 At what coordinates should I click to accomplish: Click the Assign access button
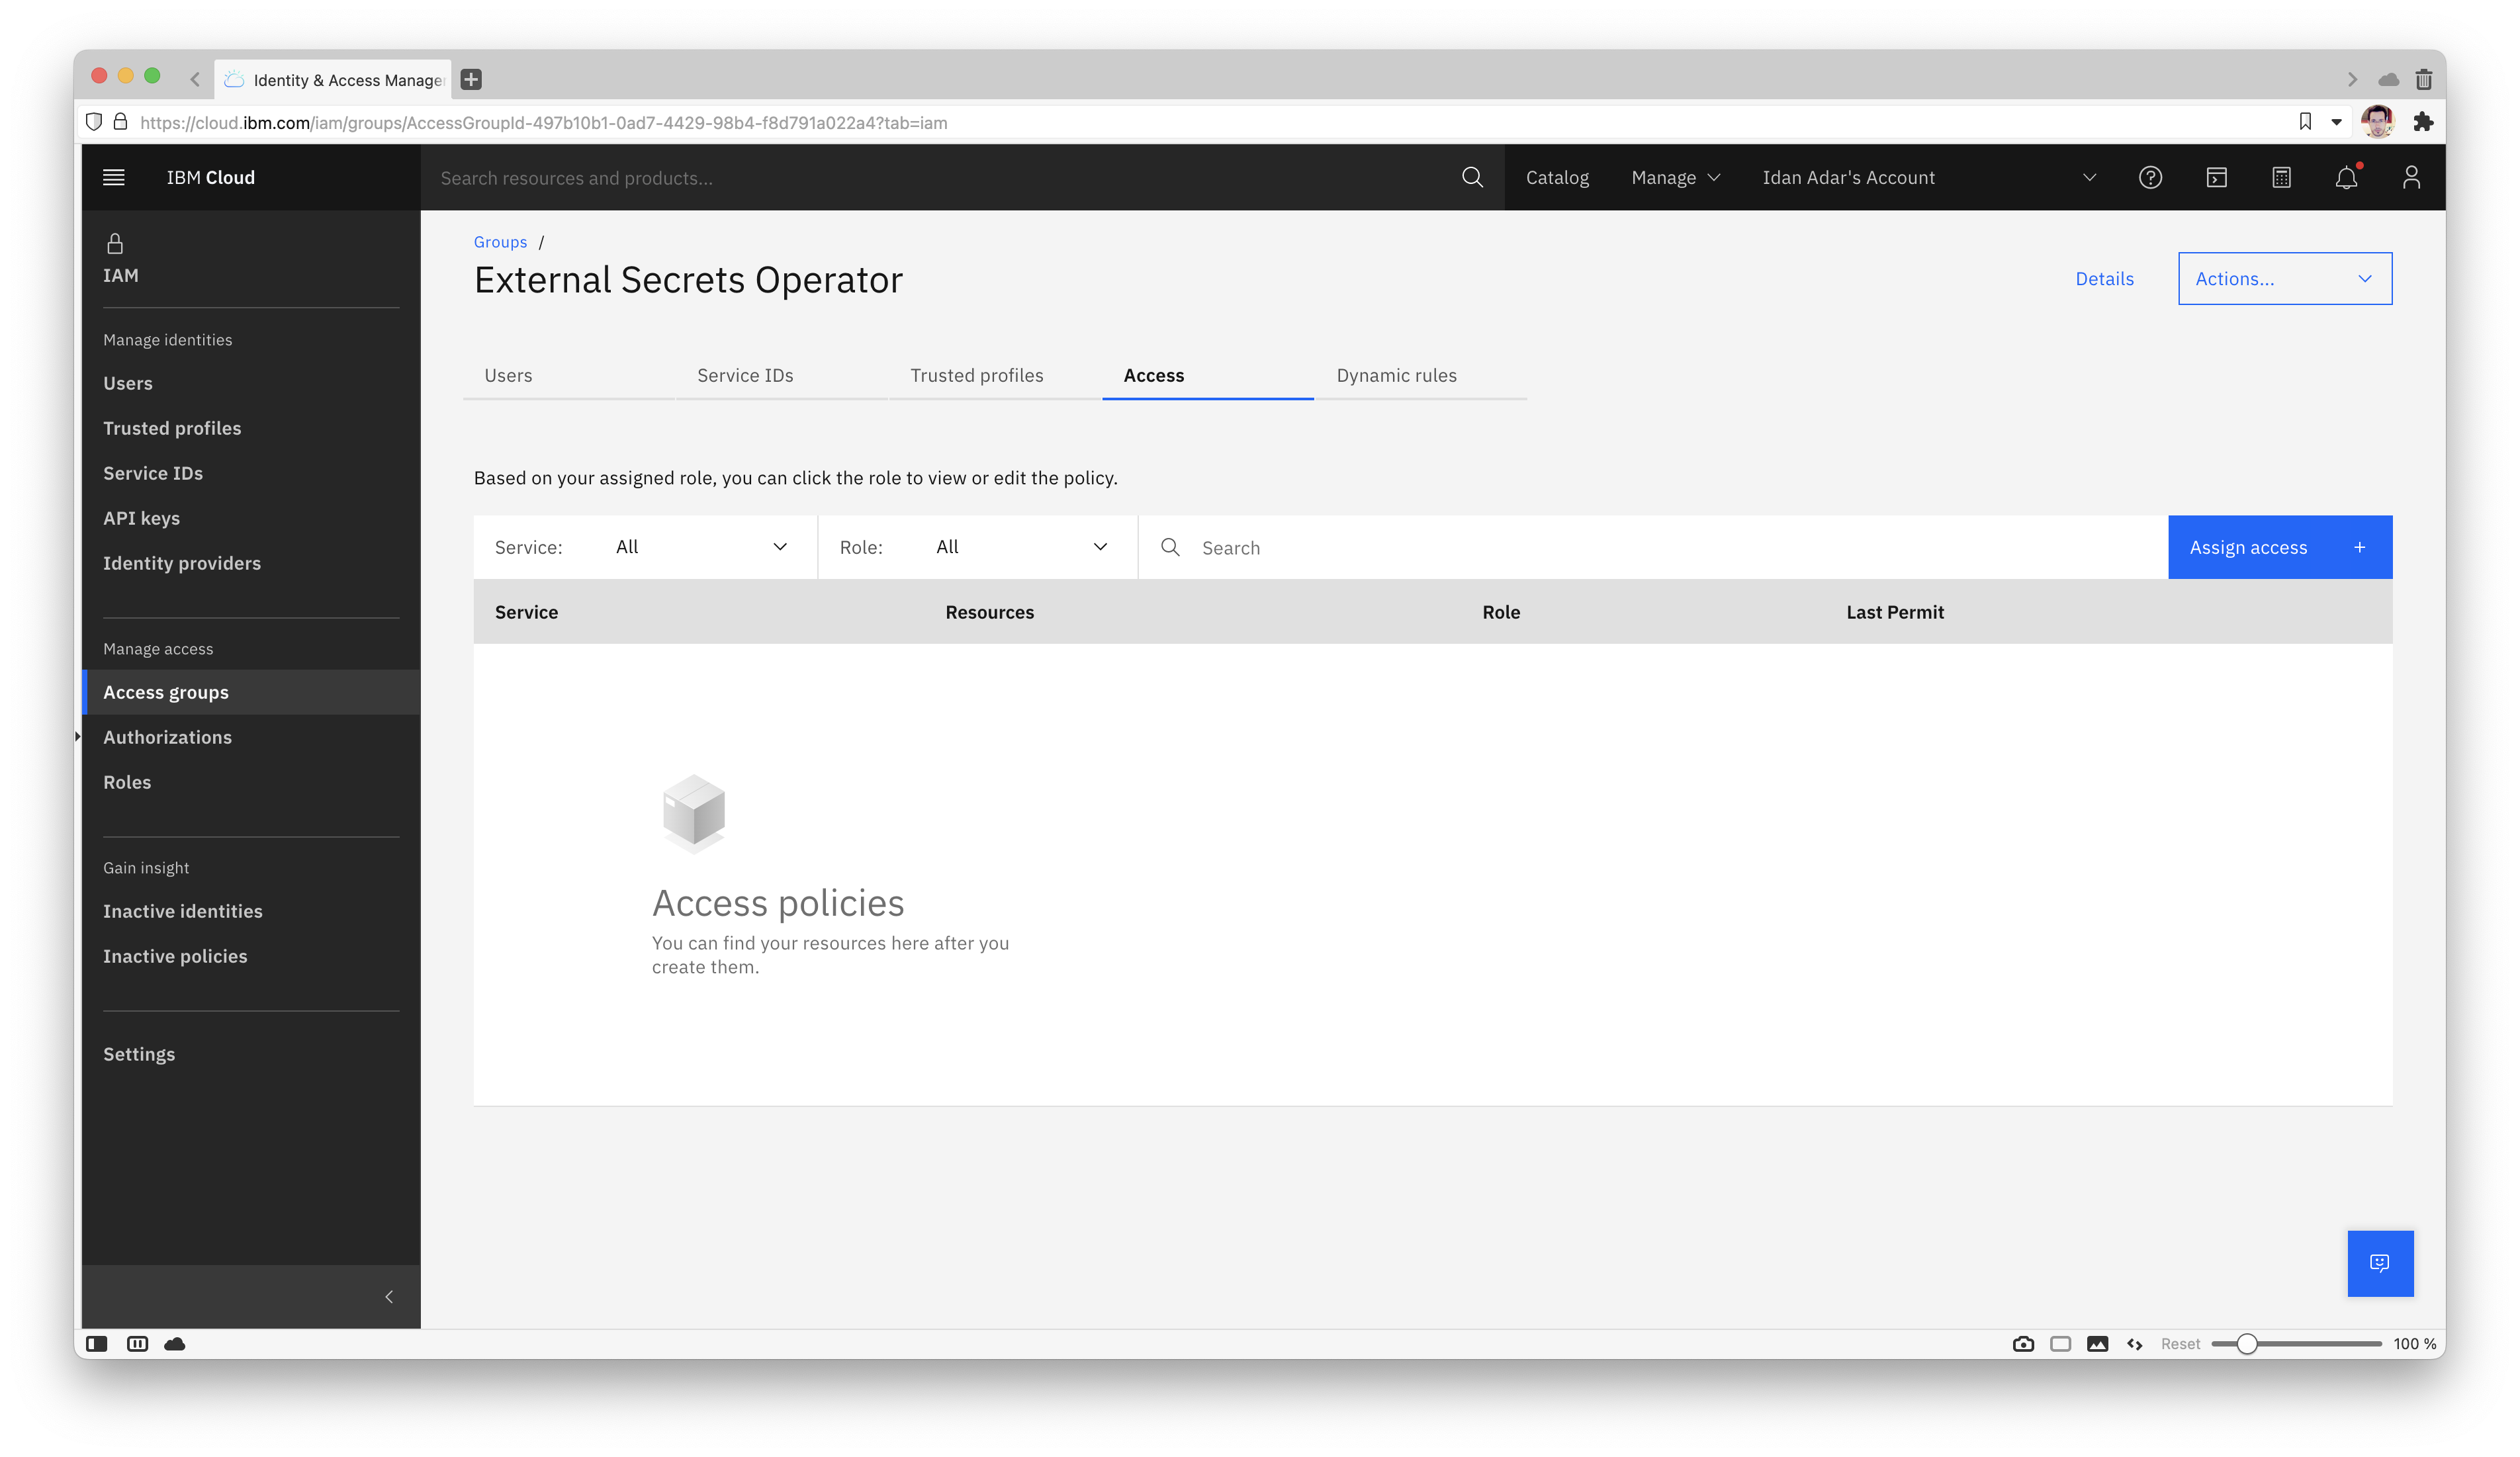tap(2279, 547)
